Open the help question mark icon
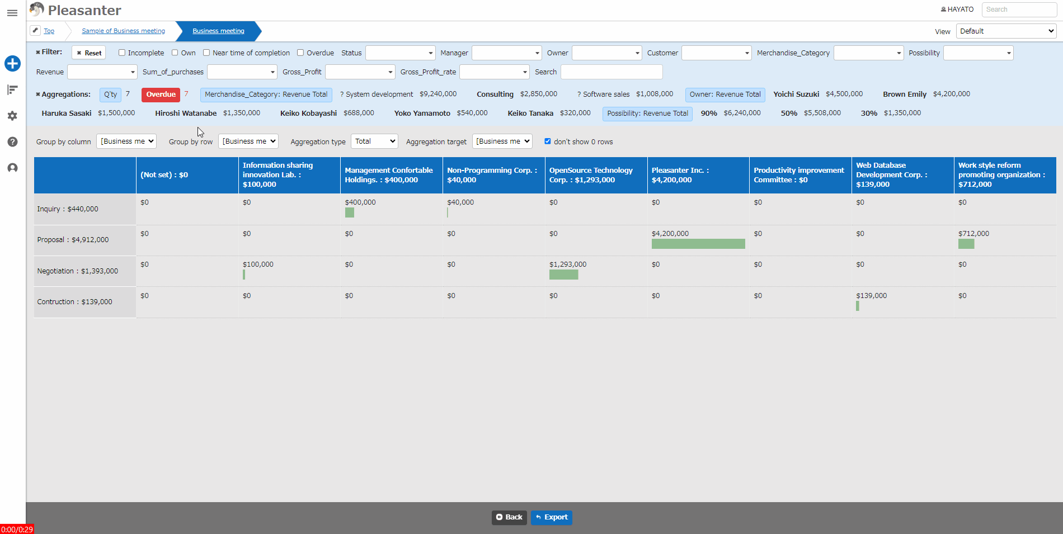Image resolution: width=1063 pixels, height=534 pixels. (x=12, y=142)
